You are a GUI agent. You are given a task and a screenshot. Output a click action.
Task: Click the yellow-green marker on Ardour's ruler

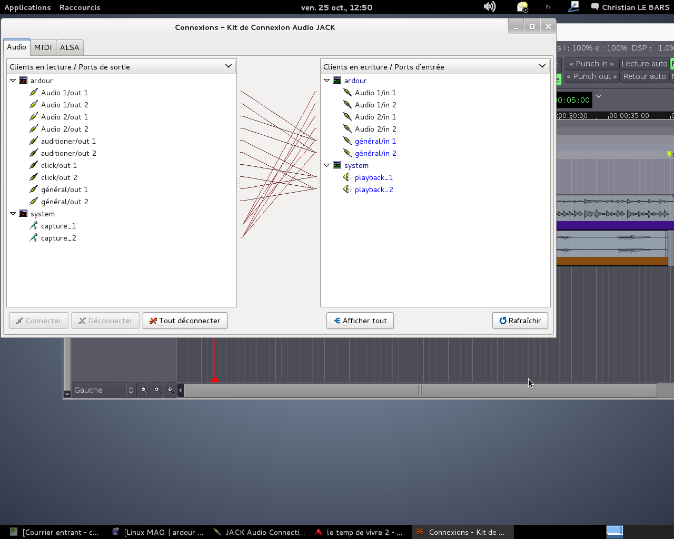[x=669, y=154]
